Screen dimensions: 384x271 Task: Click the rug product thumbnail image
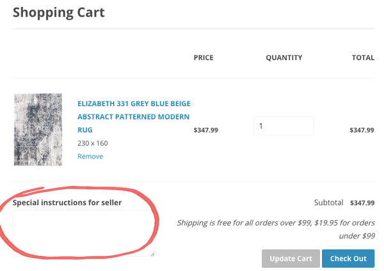pyautogui.click(x=38, y=130)
